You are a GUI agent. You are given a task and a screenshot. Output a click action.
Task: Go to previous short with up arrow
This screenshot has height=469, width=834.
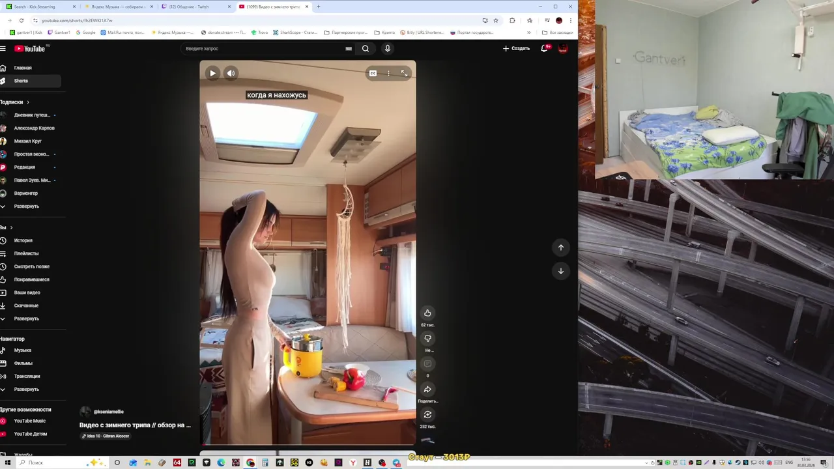click(x=560, y=248)
